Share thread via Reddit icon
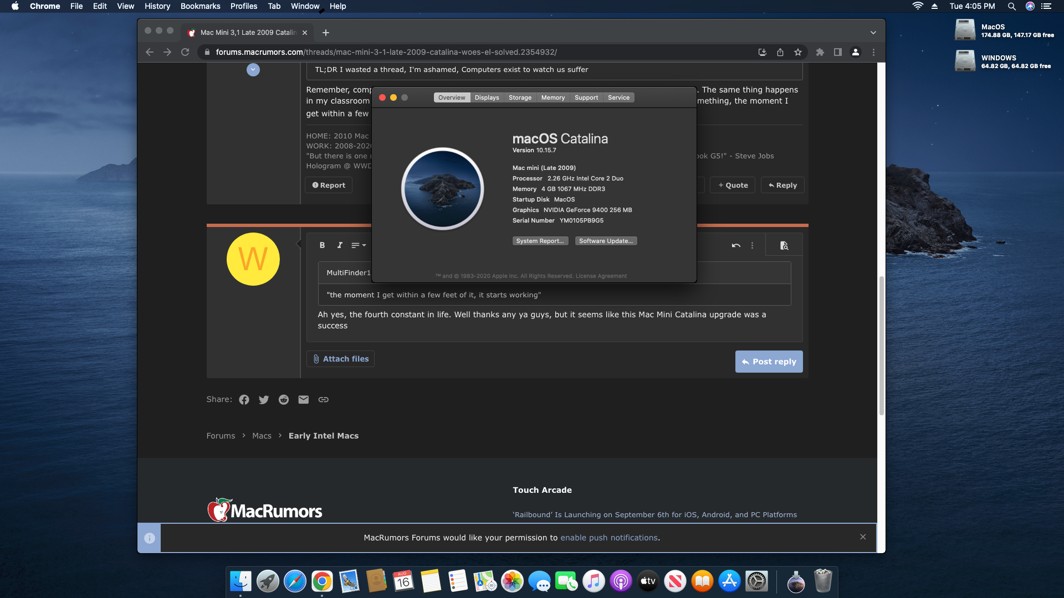The width and height of the screenshot is (1064, 598). [x=284, y=400]
